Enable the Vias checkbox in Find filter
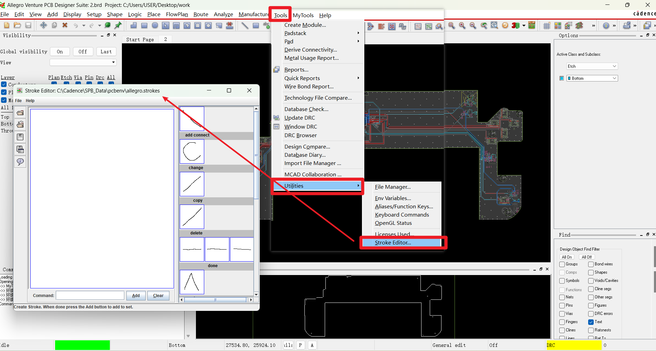 coord(562,314)
